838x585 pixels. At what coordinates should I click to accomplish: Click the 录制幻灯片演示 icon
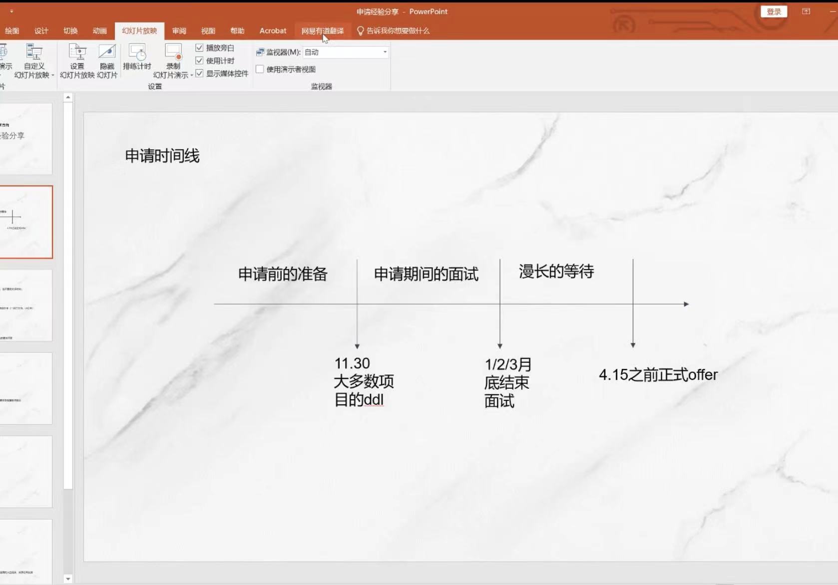pyautogui.click(x=173, y=52)
